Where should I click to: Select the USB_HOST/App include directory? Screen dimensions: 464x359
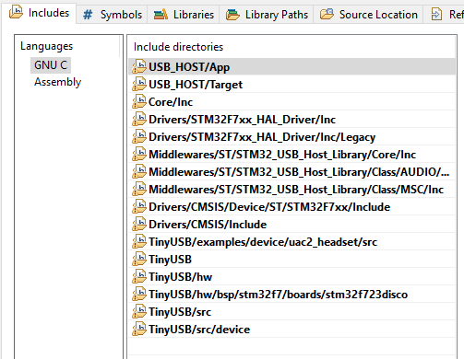pos(291,67)
